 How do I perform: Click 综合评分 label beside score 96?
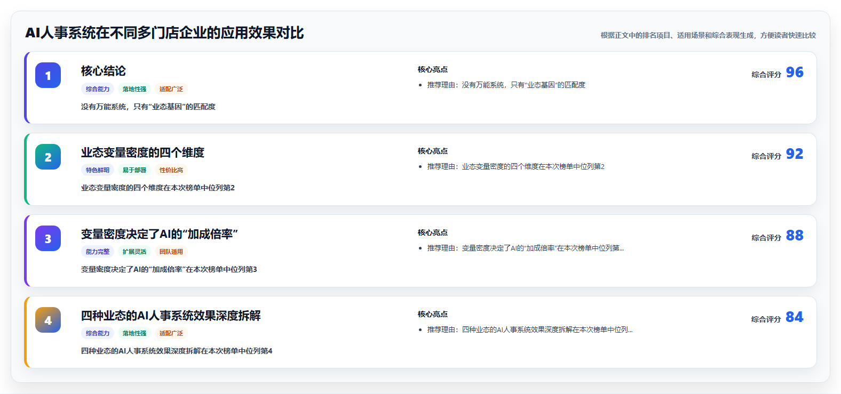click(766, 75)
